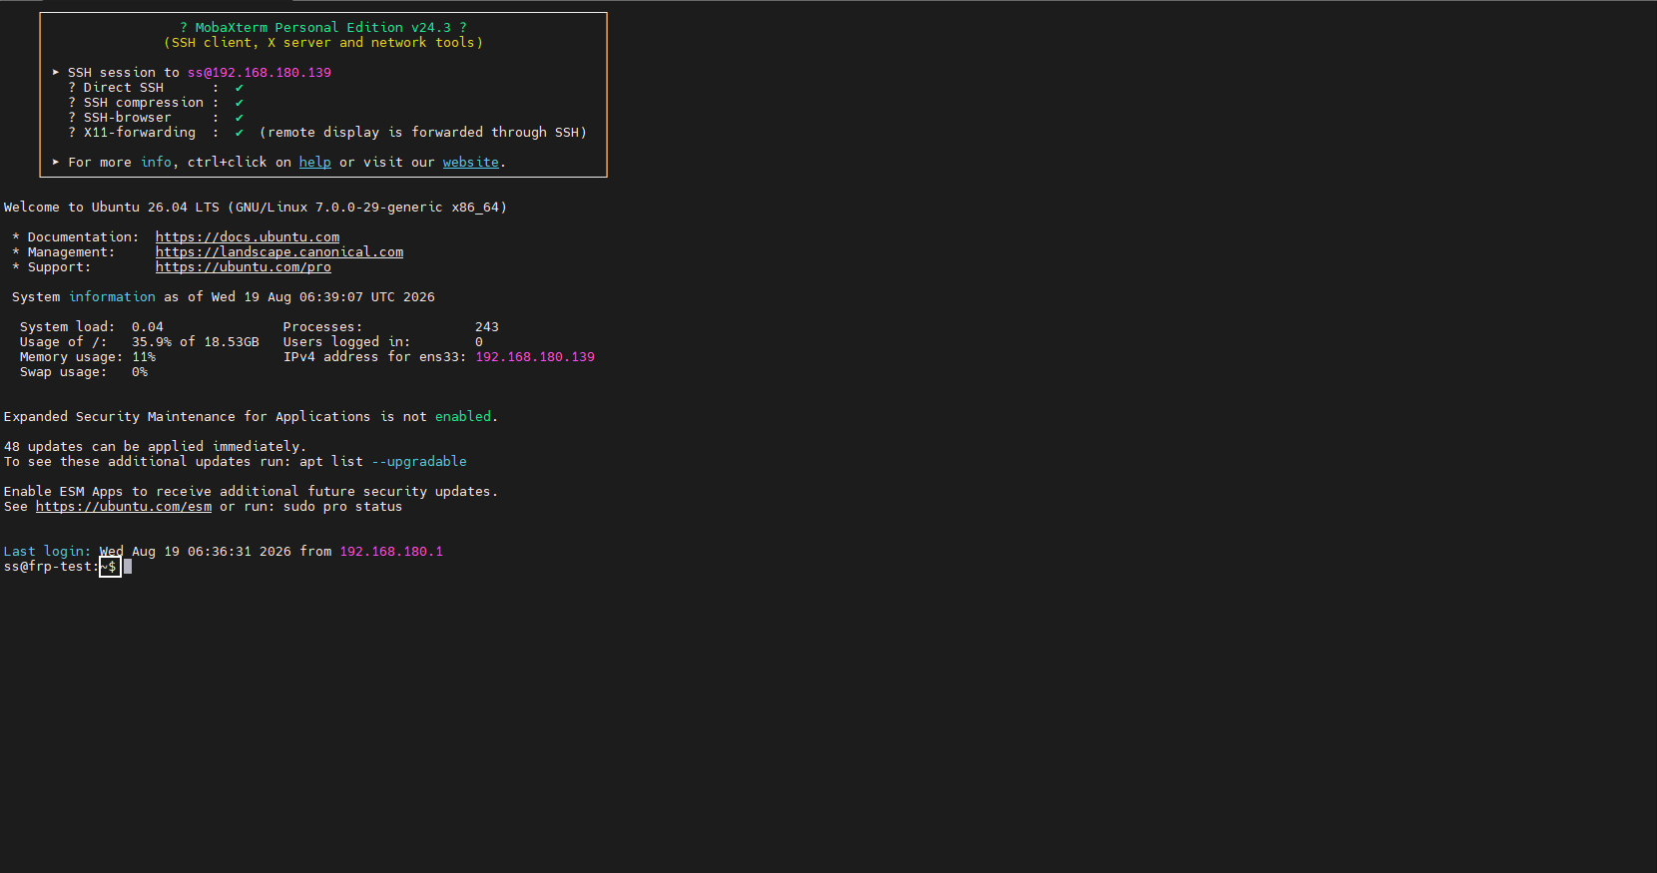Viewport: 1657px width, 873px height.
Task: Click the --upgradable flag text
Action: (x=419, y=462)
